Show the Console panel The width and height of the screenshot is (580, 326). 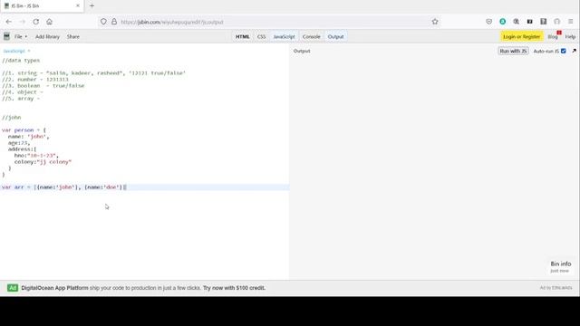[x=312, y=36]
